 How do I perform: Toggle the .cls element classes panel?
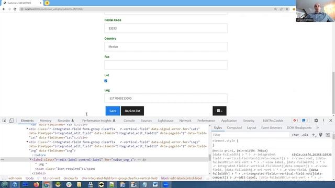(x=305, y=135)
